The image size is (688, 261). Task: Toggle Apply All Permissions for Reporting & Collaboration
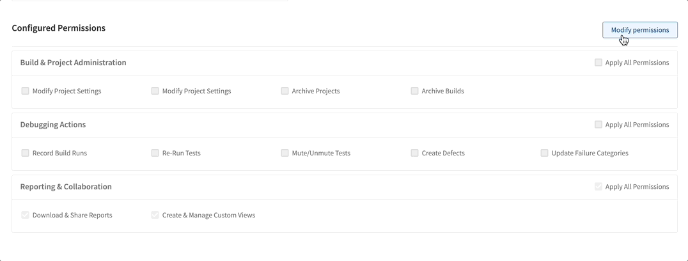[598, 187]
